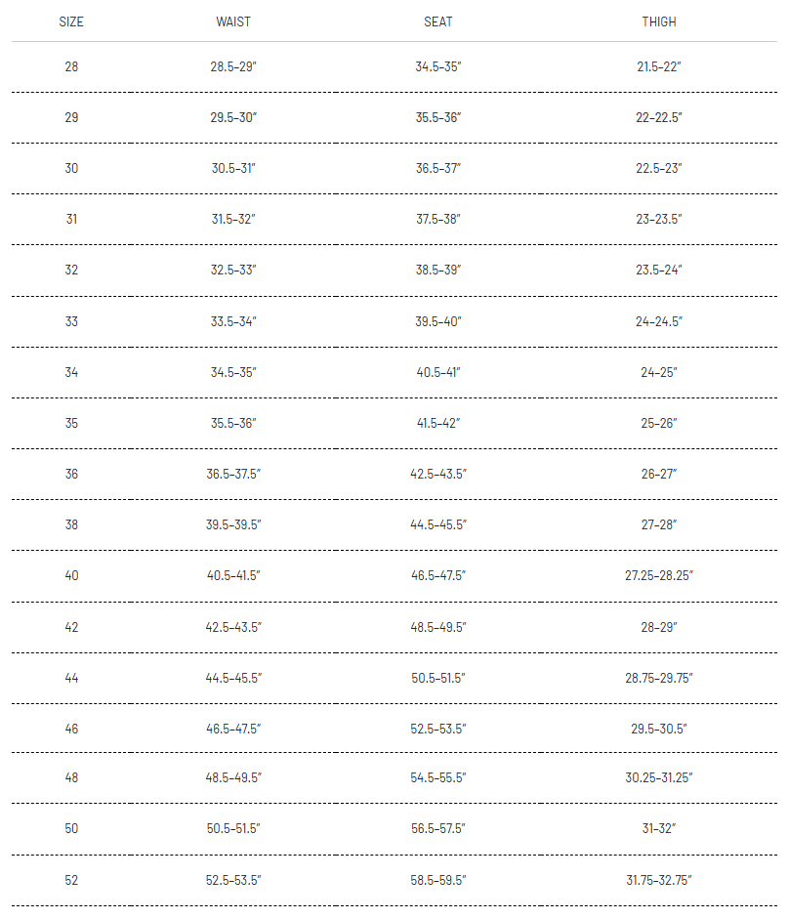Screen dimensions: 788x919
Task: Click waist value 52.5–53.5"
Action: tap(233, 880)
